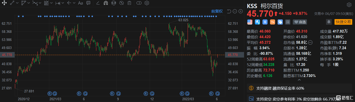The image size is (355, 102).
Task: Open the Gann tool dropdown arrow
Action: point(51,3)
